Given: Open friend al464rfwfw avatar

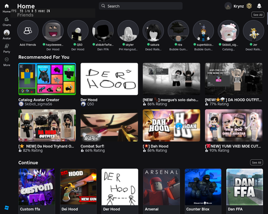Looking at the screenshot, I should pos(103,30).
